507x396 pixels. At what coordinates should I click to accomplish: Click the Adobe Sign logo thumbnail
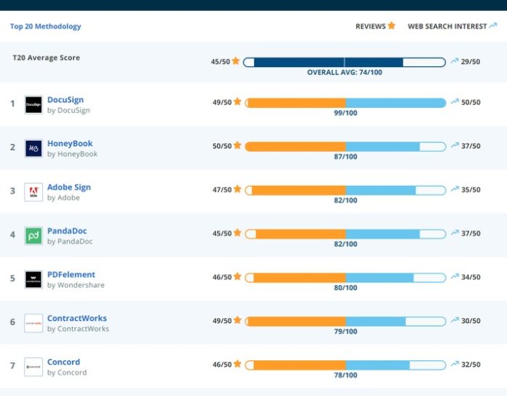coord(34,192)
